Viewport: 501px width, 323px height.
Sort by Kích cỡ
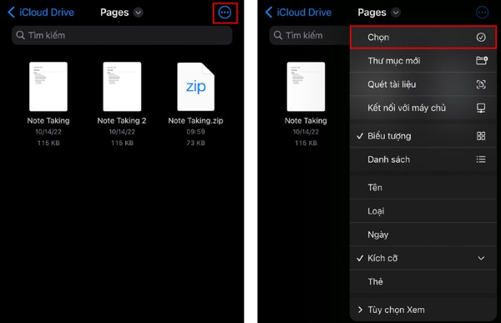click(423, 258)
